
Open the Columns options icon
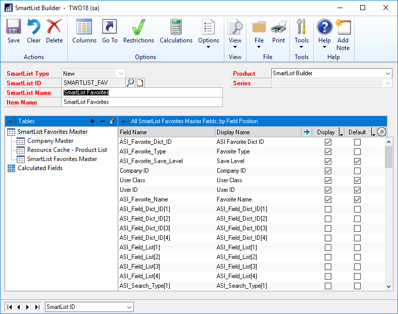[x=84, y=27]
